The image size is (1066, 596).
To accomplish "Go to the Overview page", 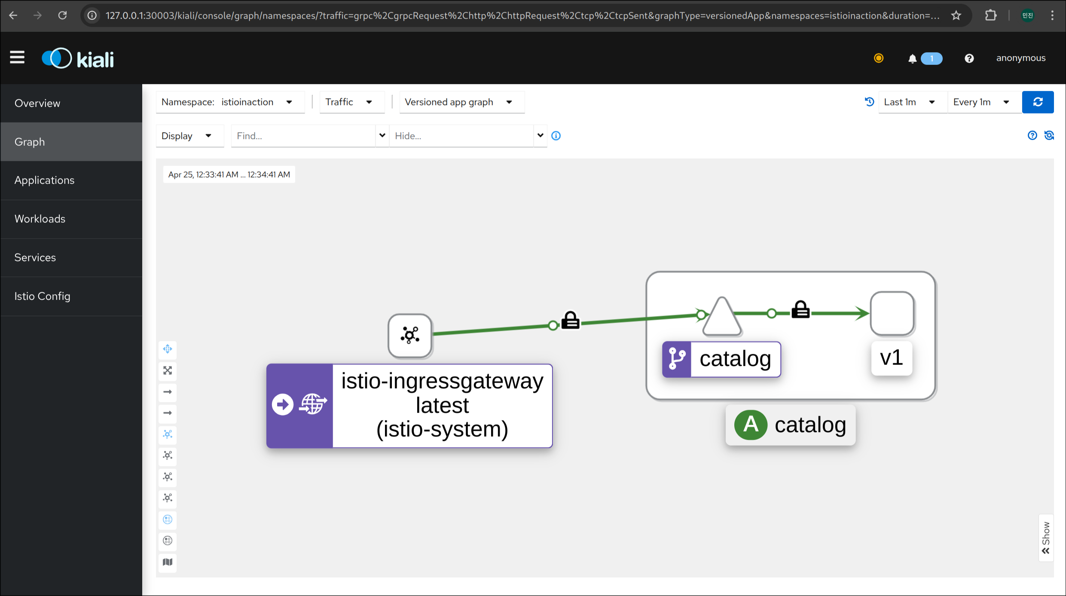I will [x=71, y=104].
